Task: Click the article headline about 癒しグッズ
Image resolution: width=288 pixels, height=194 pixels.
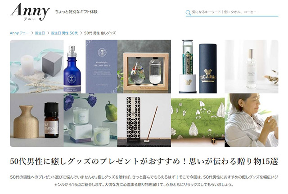Action: [x=144, y=161]
